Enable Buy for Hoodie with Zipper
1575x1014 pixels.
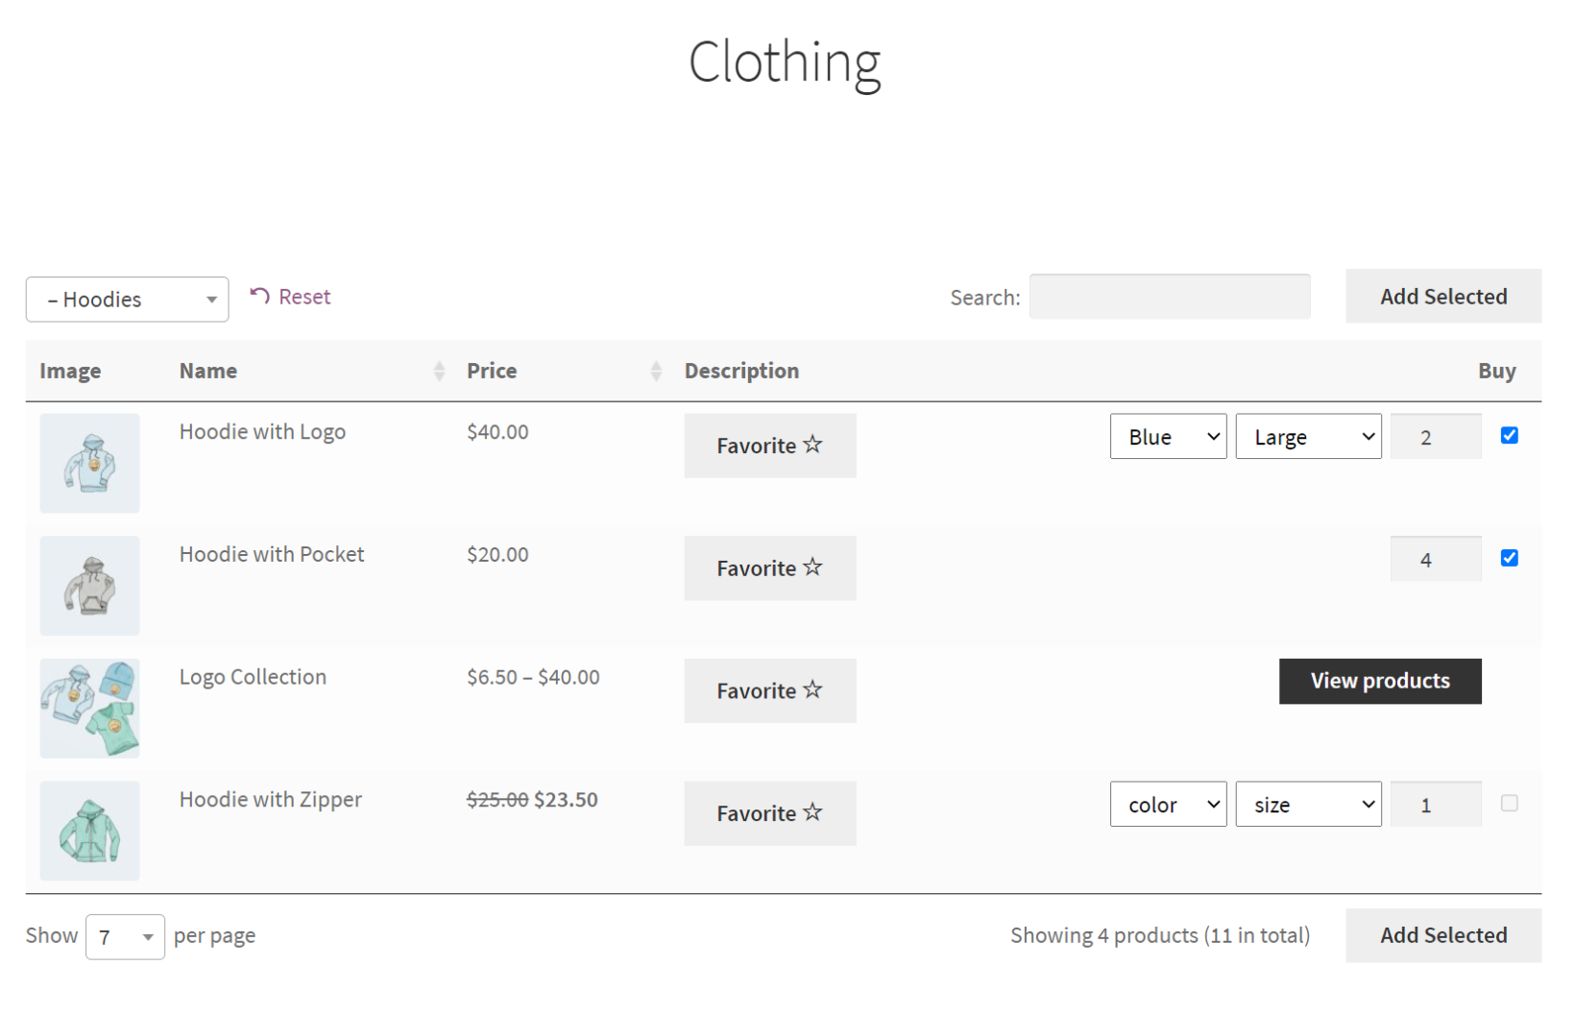pyautogui.click(x=1510, y=803)
